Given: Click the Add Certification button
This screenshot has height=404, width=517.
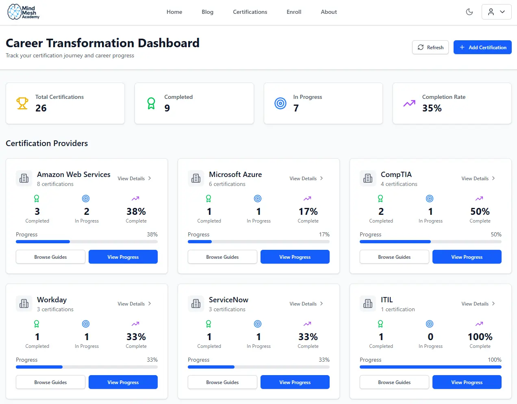Looking at the screenshot, I should [482, 47].
